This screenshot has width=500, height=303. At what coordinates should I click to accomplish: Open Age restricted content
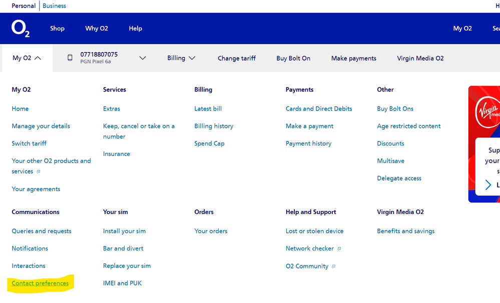click(x=409, y=126)
